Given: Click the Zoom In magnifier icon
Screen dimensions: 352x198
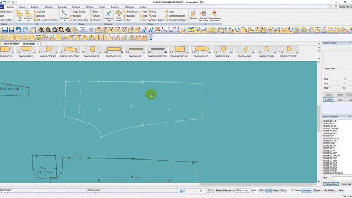Looking at the screenshot, I should point(41,30).
